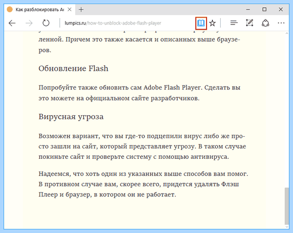
Task: Click text 'это можете на официальном сайте разработчиков'
Action: (119, 98)
